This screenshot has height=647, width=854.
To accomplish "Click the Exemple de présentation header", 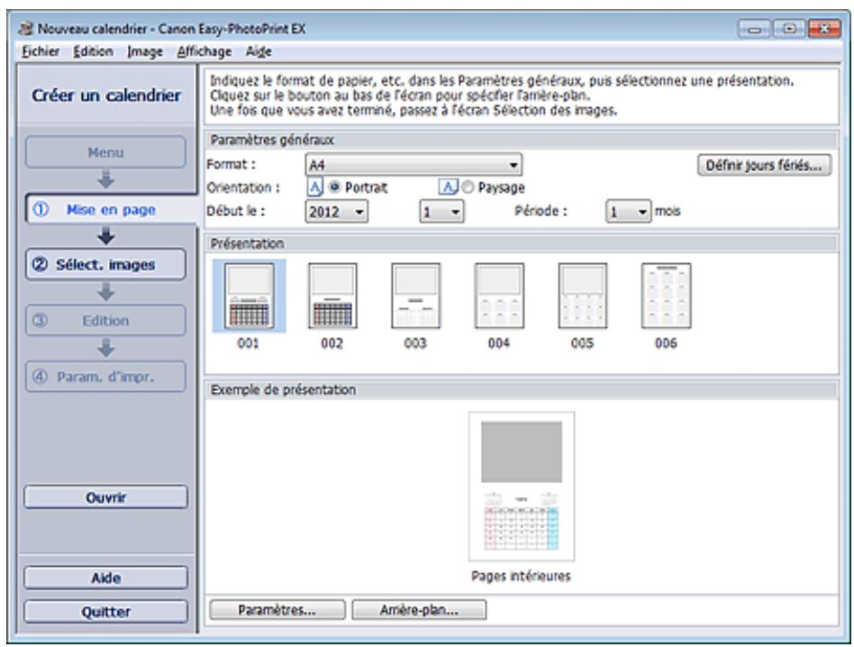I will [522, 390].
